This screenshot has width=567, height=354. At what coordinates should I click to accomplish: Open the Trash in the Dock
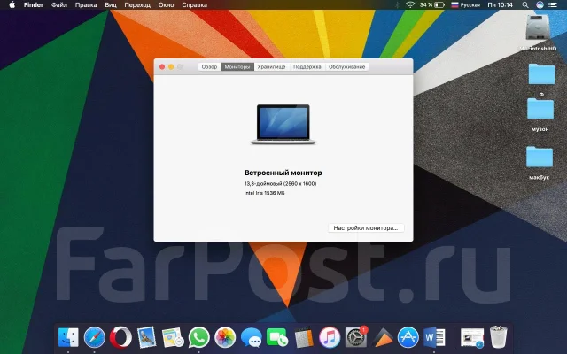tap(499, 337)
